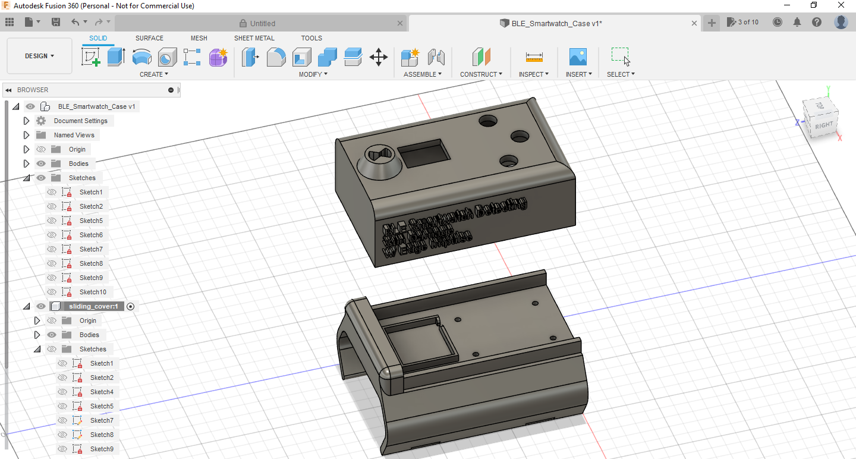
Task: Expand the Document Settings node
Action: pyautogui.click(x=26, y=121)
